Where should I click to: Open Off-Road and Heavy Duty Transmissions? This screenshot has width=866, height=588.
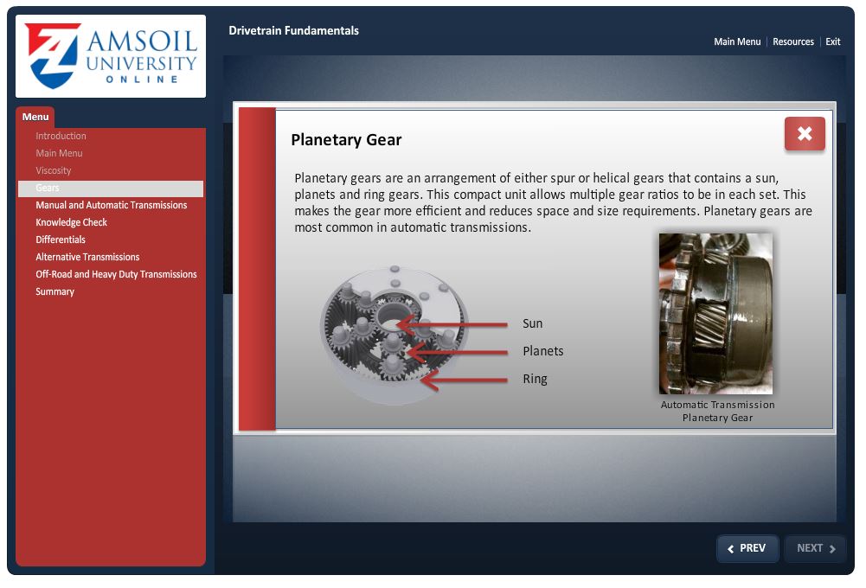(x=116, y=274)
